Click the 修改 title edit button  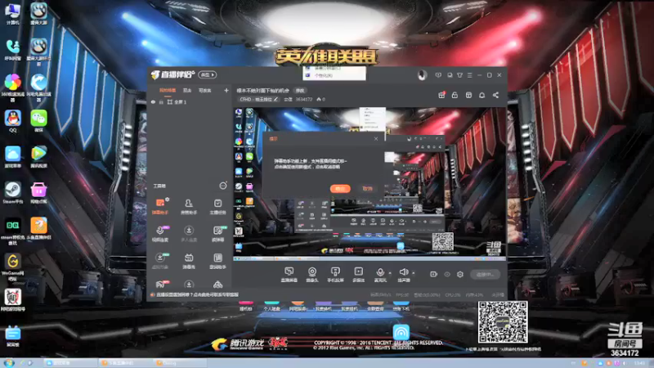point(300,90)
